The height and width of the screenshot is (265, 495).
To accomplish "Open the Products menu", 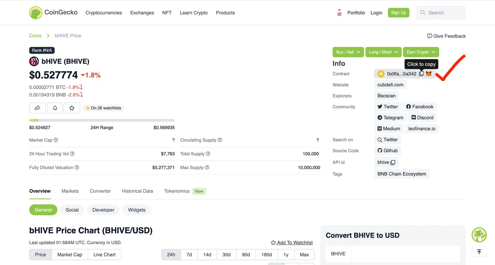I will coord(225,13).
